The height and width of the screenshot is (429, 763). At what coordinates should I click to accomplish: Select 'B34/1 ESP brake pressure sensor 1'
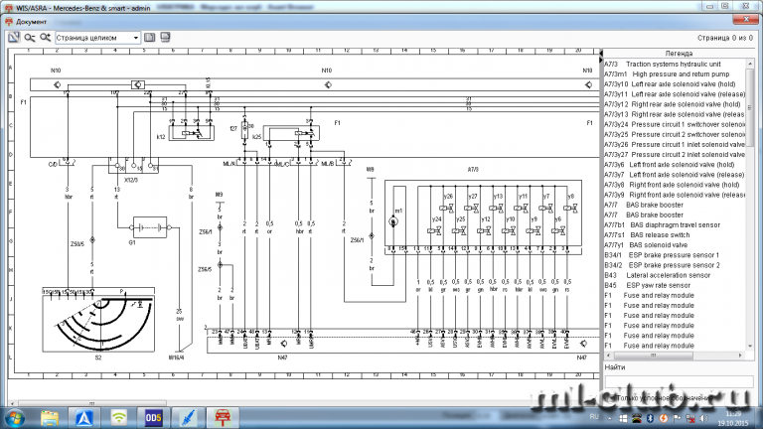[x=675, y=255]
